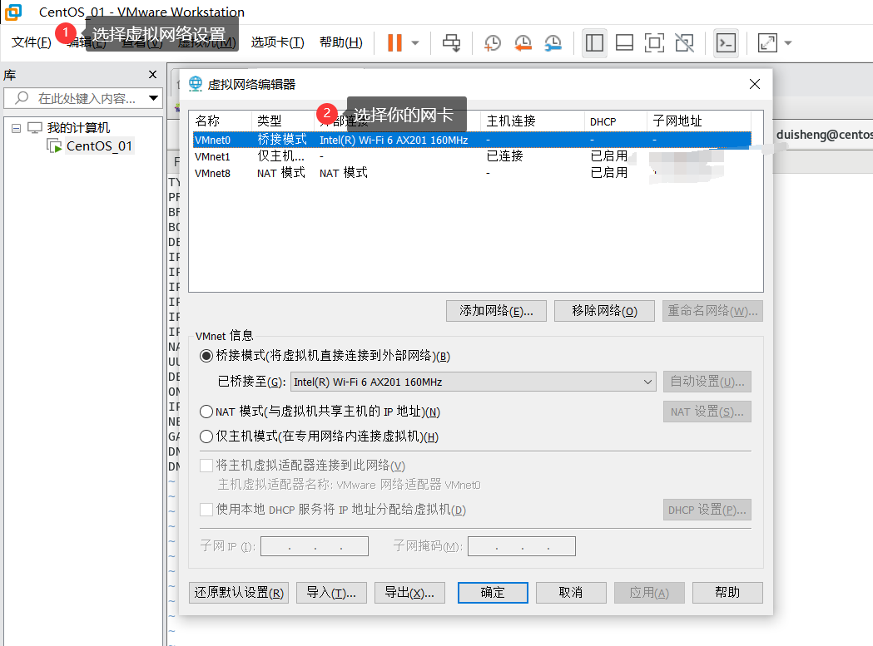Select the 桥接模式 radio button
This screenshot has width=873, height=646.
(x=206, y=356)
